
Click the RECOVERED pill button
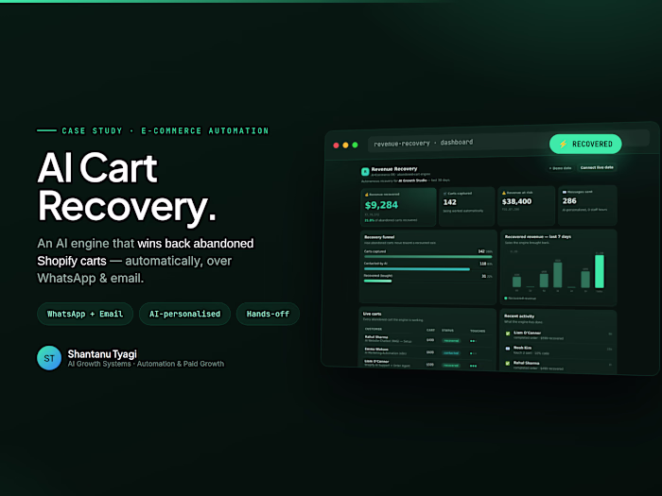[585, 144]
